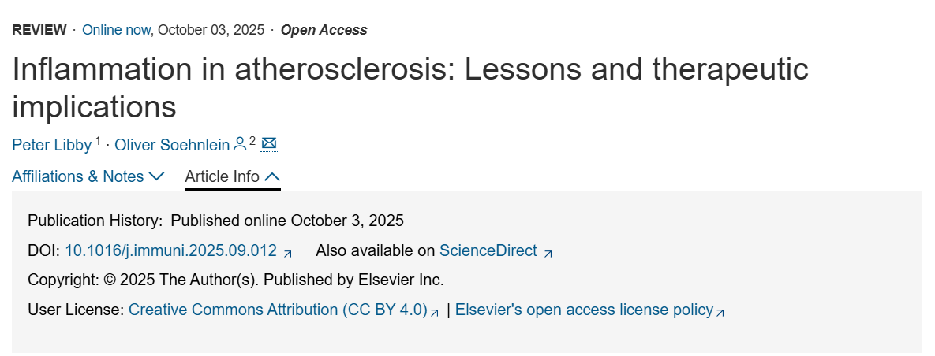Open the DOI 10.1016/j.immuni.2025.09.012 link
The width and height of the screenshot is (935, 356).
170,250
